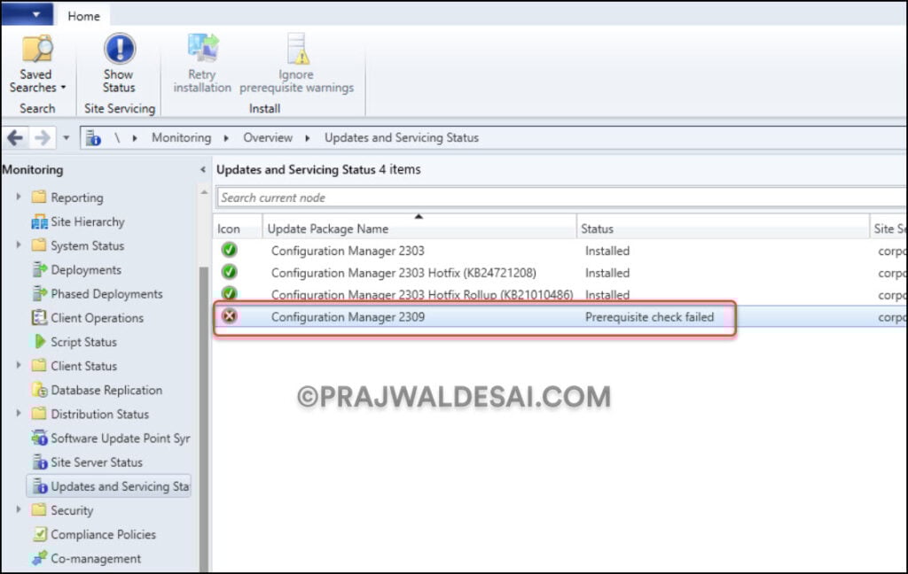Image resolution: width=908 pixels, height=574 pixels.
Task: Click the breadcrumb root site icon
Action: (x=93, y=137)
